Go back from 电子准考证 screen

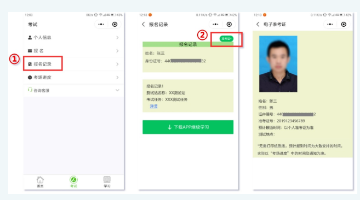(258, 24)
